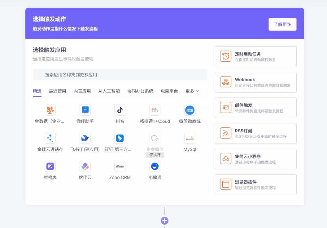Choose the 小鹅通 app icon
Image resolution: width=327 pixels, height=228 pixels.
pyautogui.click(x=155, y=166)
